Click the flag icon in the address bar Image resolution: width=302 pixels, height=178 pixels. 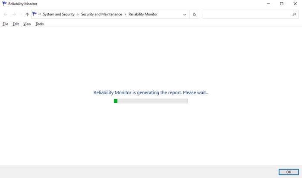pos(35,14)
